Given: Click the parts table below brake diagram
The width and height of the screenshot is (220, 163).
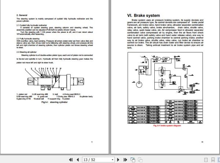Looking at the screenshot, I should tap(165, 112).
